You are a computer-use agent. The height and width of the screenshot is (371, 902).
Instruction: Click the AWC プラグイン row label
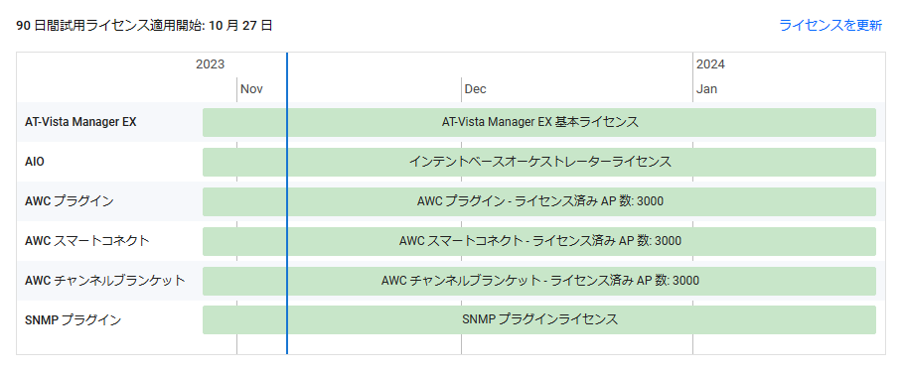(x=69, y=201)
